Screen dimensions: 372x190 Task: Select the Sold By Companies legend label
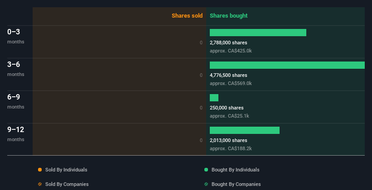(x=67, y=184)
